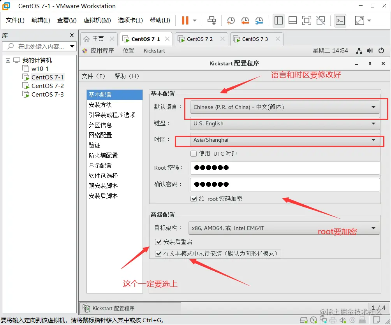Open stretch display dropdown arrow
This screenshot has height=325, width=391.
[369, 21]
